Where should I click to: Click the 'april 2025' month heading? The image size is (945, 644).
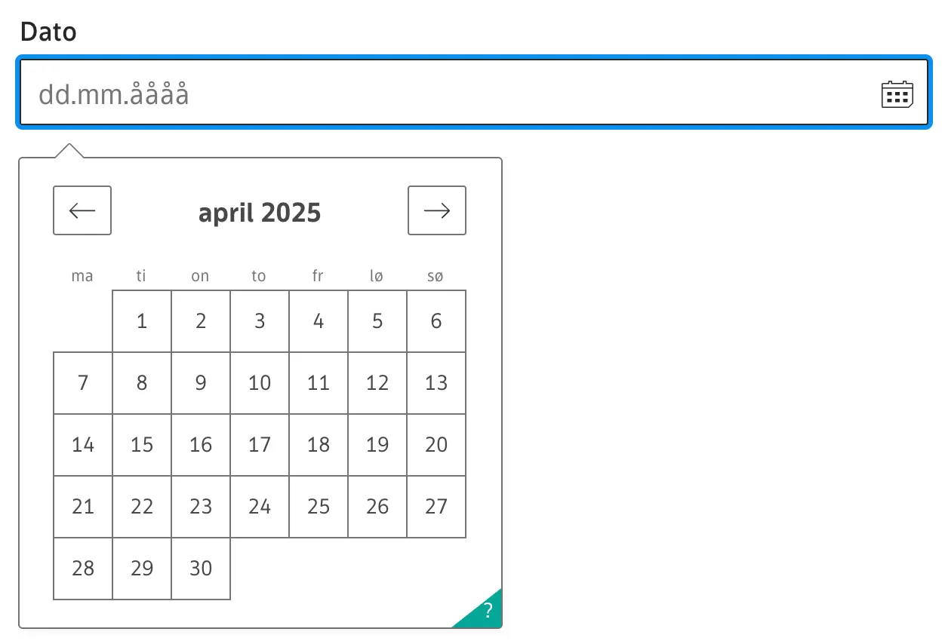[260, 213]
